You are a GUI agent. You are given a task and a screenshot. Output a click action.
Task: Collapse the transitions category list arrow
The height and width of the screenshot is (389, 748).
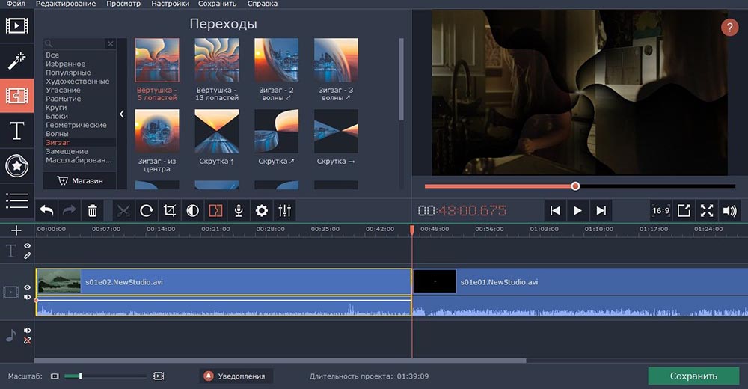tap(123, 114)
